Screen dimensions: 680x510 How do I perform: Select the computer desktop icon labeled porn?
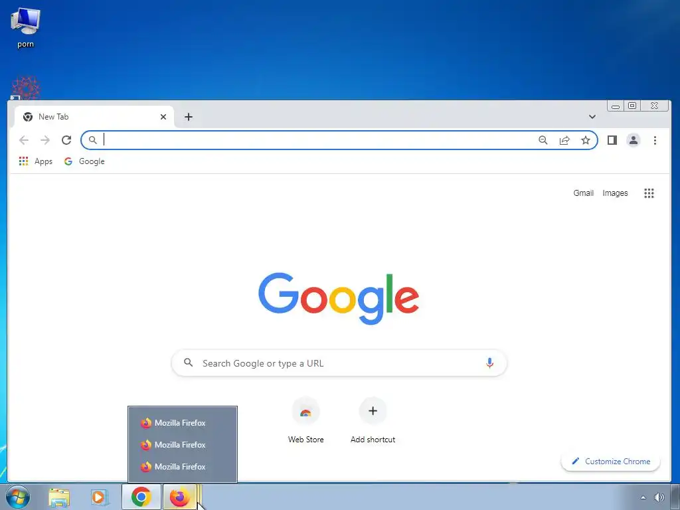pyautogui.click(x=26, y=27)
